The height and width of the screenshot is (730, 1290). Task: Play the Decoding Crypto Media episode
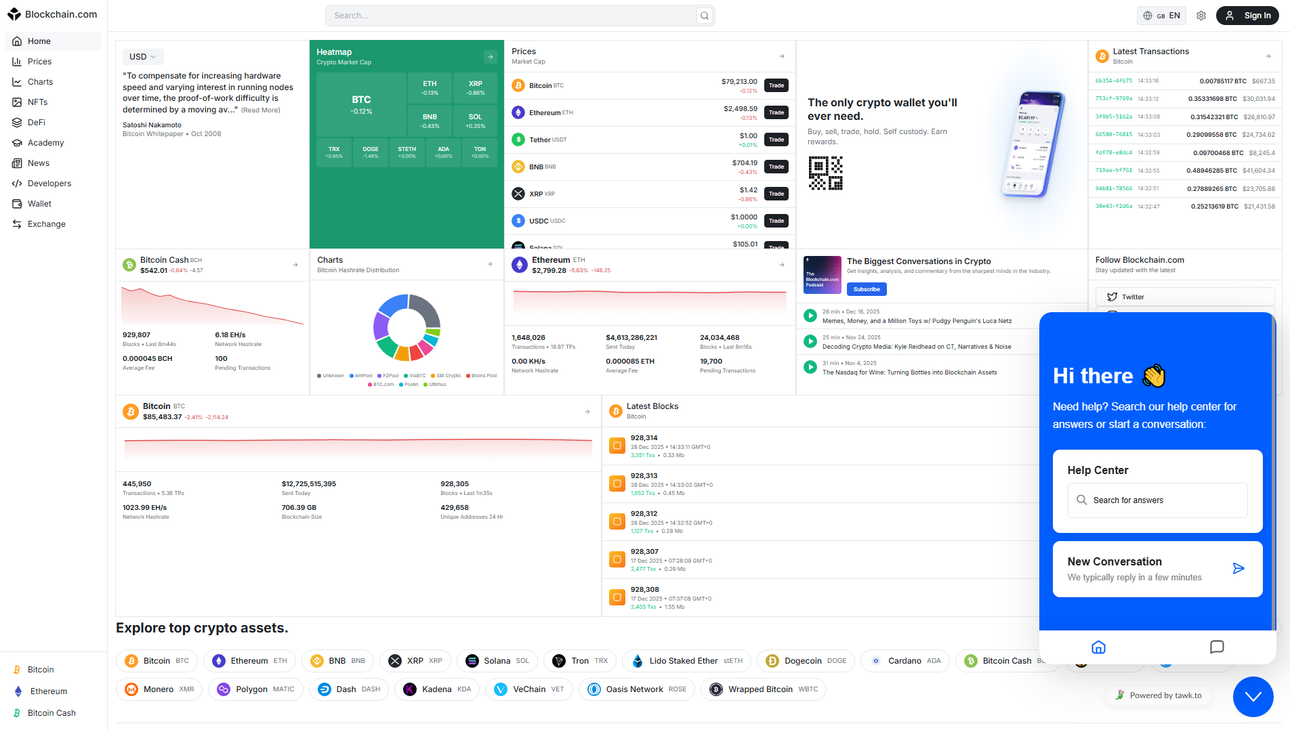point(810,341)
